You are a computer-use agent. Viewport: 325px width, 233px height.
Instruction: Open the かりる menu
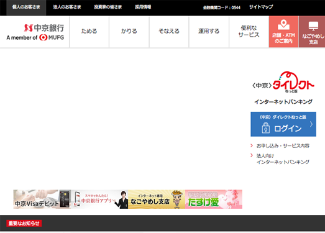(129, 32)
